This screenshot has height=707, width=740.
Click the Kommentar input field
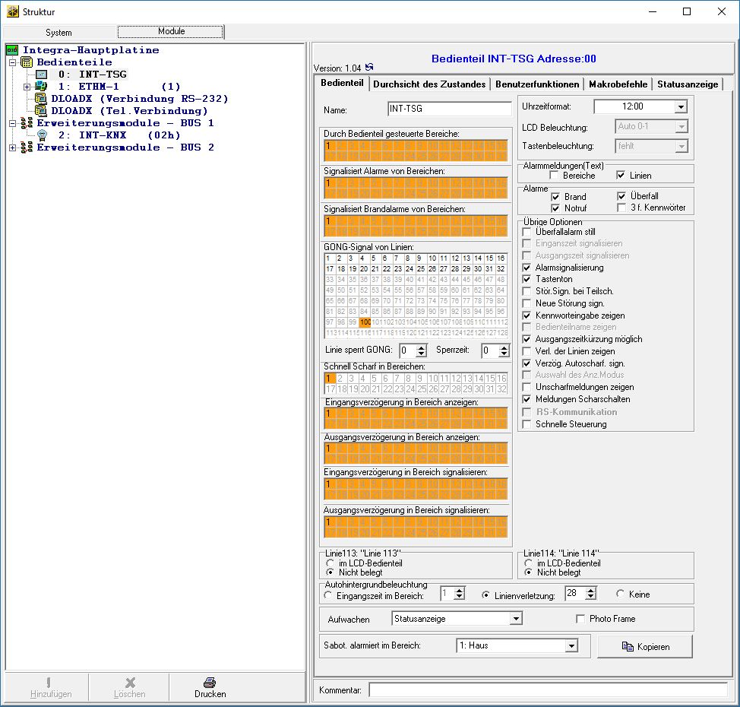547,690
